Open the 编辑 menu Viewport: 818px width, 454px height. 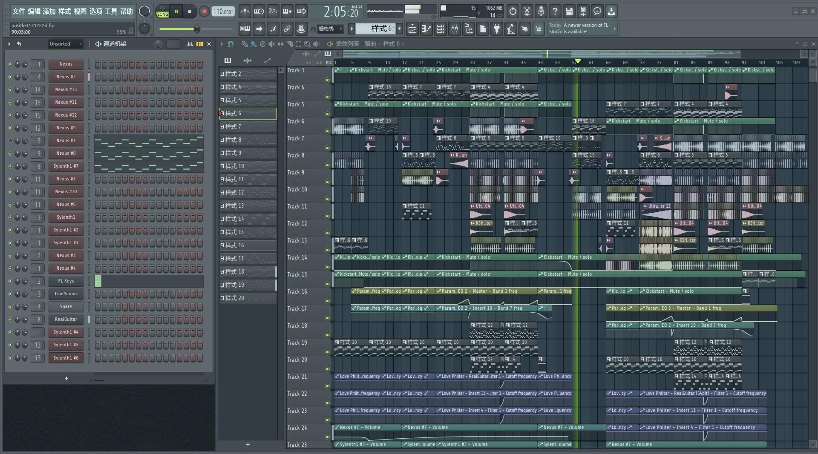click(34, 11)
